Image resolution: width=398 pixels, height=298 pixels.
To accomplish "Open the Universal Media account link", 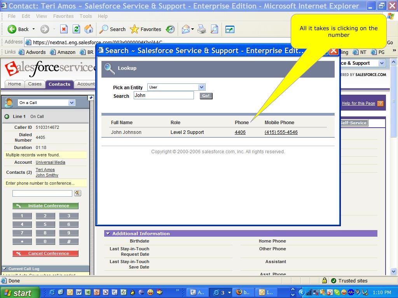I will [51, 162].
